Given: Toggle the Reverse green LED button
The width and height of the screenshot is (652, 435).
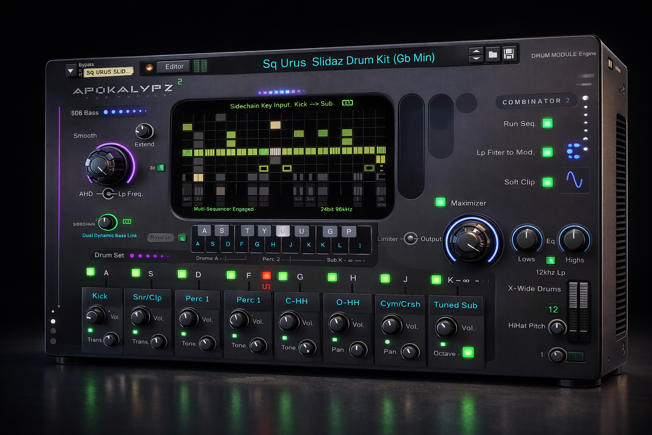Looking at the screenshot, I should pos(183,238).
